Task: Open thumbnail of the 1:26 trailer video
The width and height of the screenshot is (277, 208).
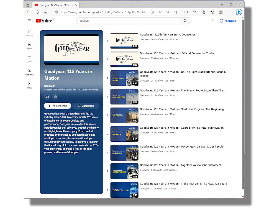Action: click(x=124, y=59)
